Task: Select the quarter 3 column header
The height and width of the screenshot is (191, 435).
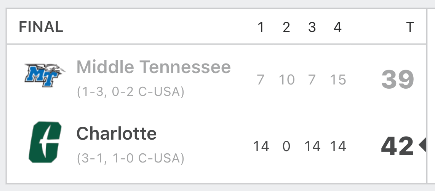Action: (x=312, y=27)
